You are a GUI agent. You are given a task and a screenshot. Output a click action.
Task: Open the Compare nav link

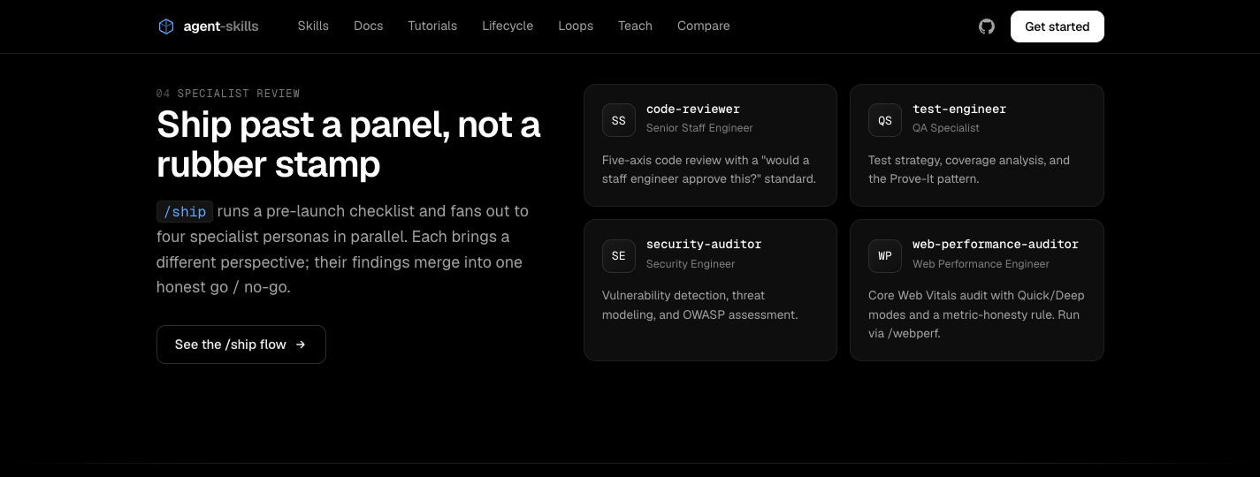click(x=704, y=26)
